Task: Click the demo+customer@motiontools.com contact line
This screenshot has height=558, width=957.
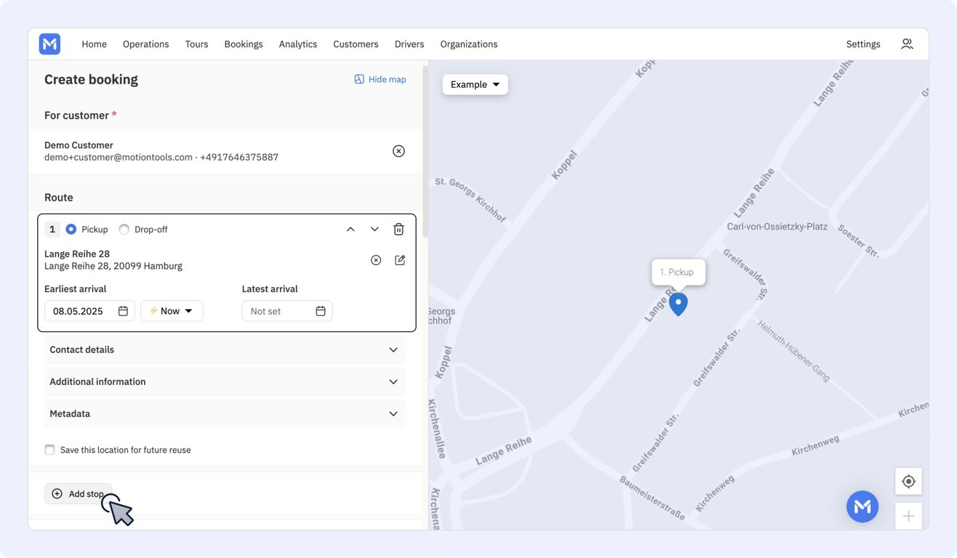Action: pyautogui.click(x=161, y=157)
